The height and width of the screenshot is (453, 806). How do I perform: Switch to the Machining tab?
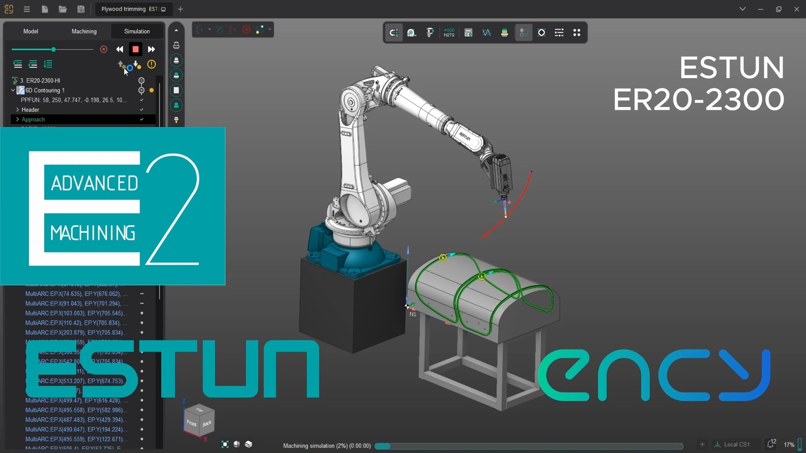tap(84, 31)
